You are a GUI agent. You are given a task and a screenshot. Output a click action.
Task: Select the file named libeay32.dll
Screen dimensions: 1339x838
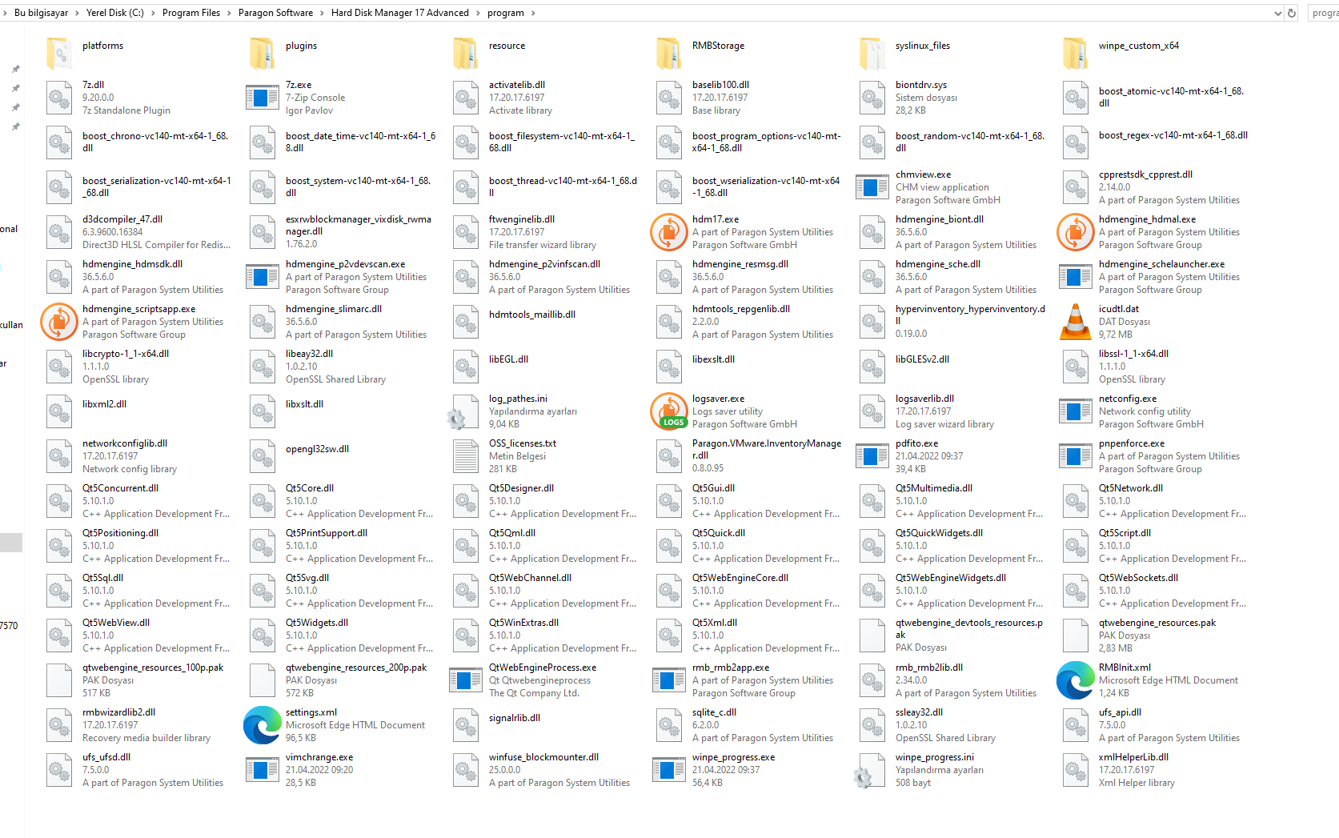click(310, 354)
